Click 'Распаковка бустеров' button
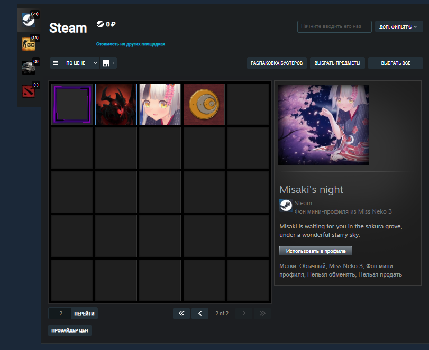This screenshot has height=350, width=429. pos(277,63)
